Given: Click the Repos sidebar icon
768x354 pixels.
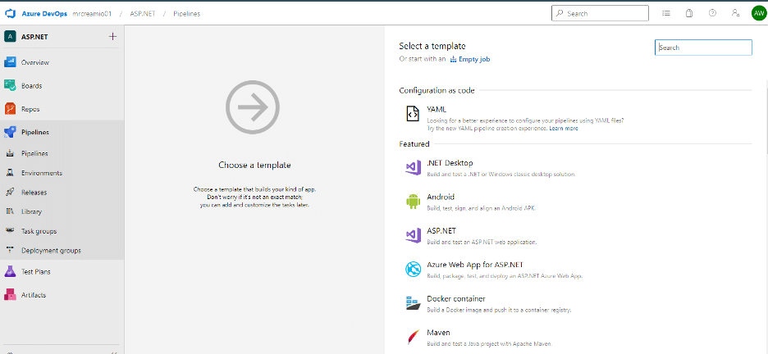Looking at the screenshot, I should coord(11,109).
